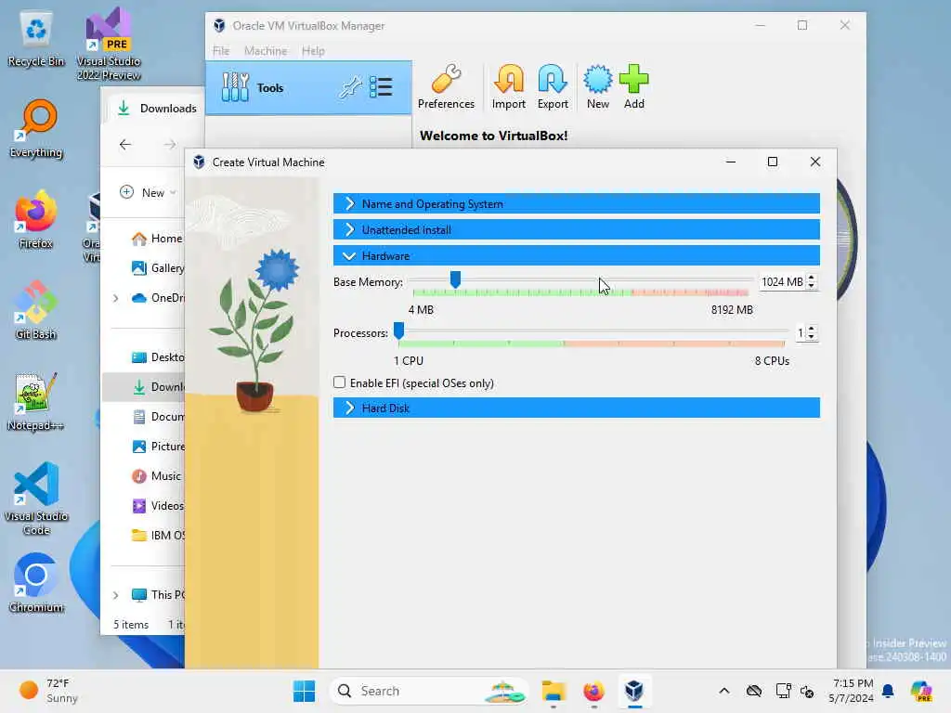Viewport: 951px width, 713px height.
Task: Open the New dropdown in File Explorer
Action: click(x=148, y=192)
